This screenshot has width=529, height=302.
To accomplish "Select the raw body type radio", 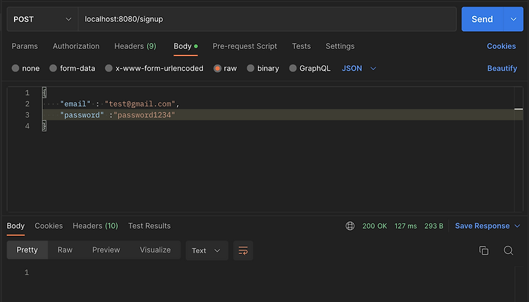I will (218, 68).
